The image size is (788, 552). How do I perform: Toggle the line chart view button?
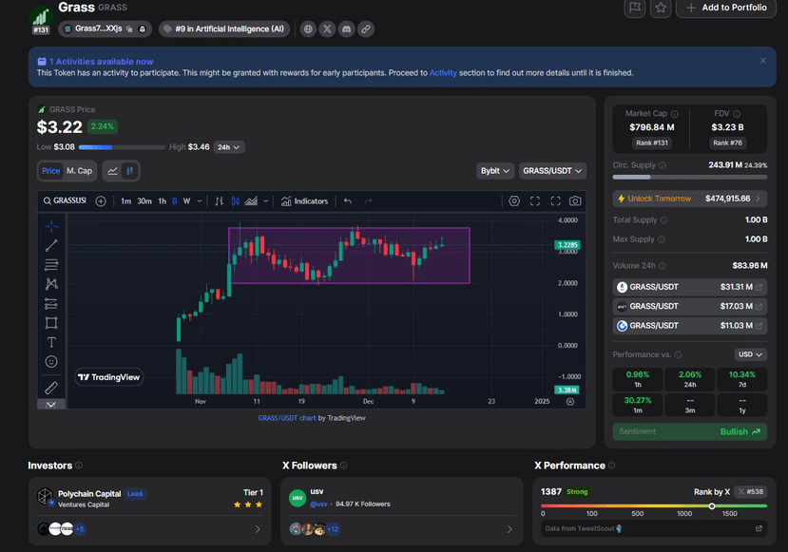click(x=112, y=171)
